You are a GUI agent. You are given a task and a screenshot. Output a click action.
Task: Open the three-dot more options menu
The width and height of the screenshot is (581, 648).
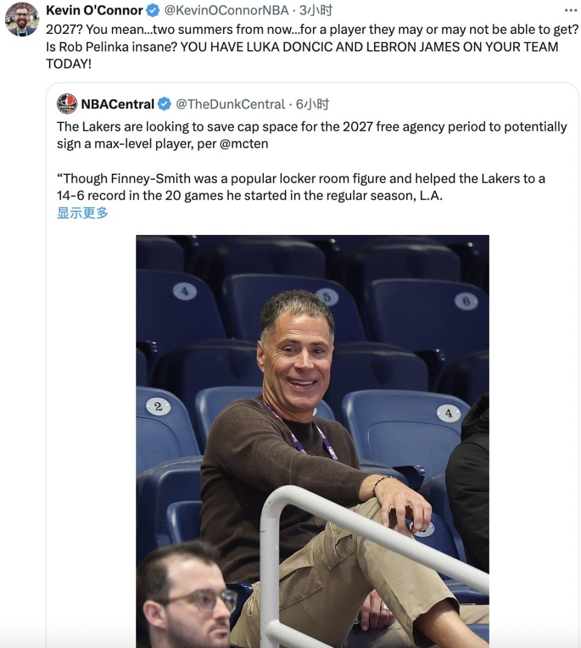point(571,10)
